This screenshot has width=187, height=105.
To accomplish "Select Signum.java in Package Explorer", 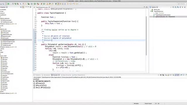I will click(6, 81).
